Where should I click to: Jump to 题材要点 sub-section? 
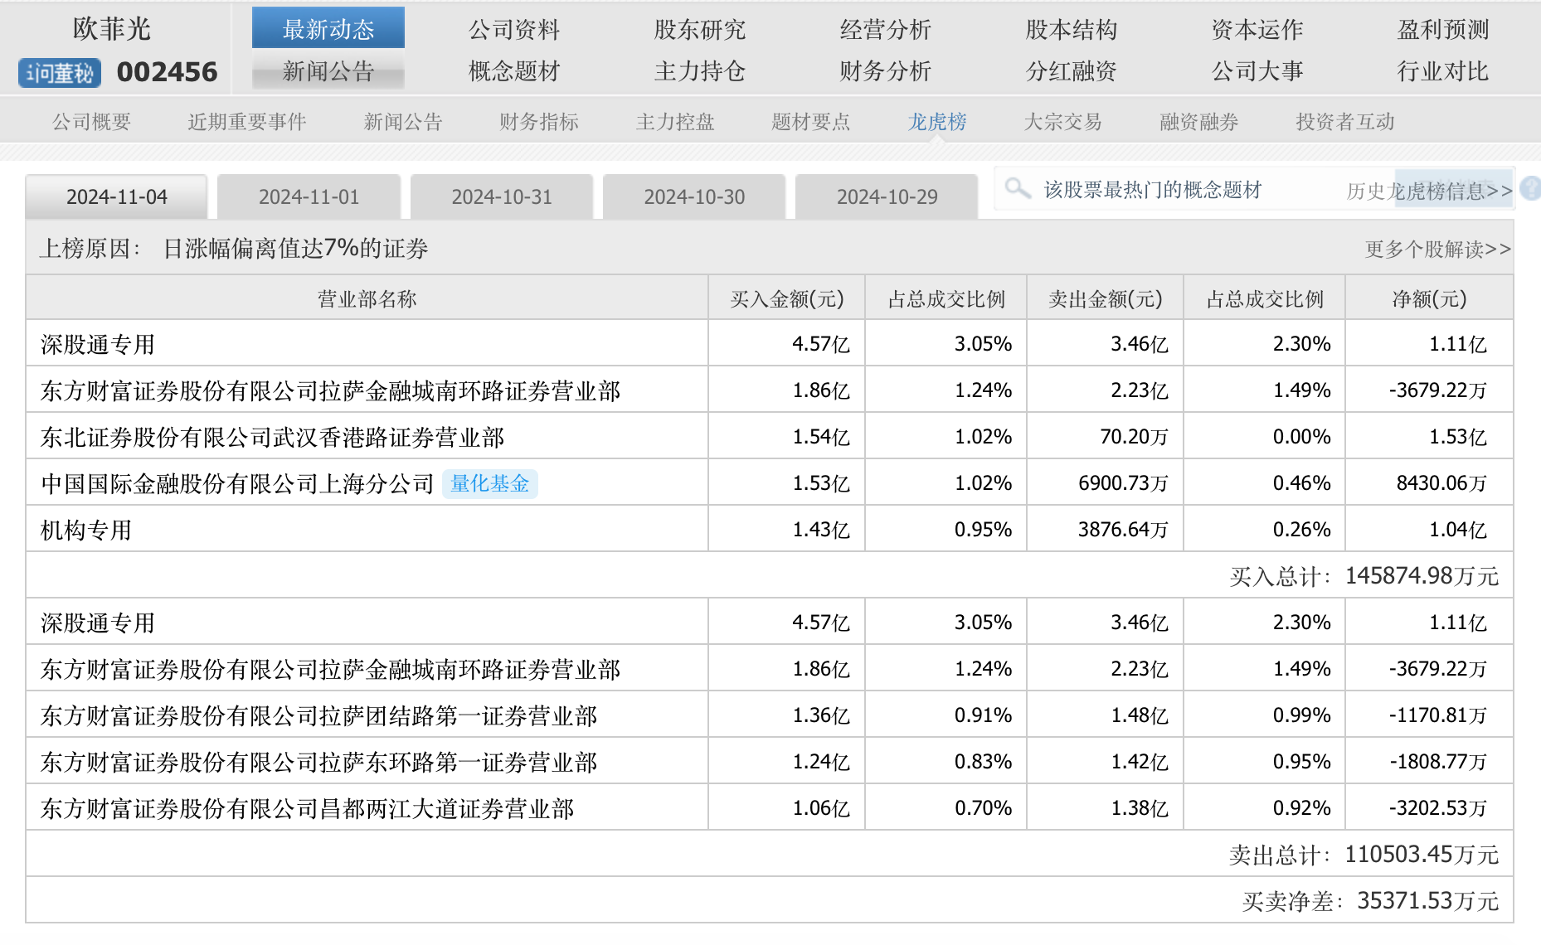[x=811, y=122]
